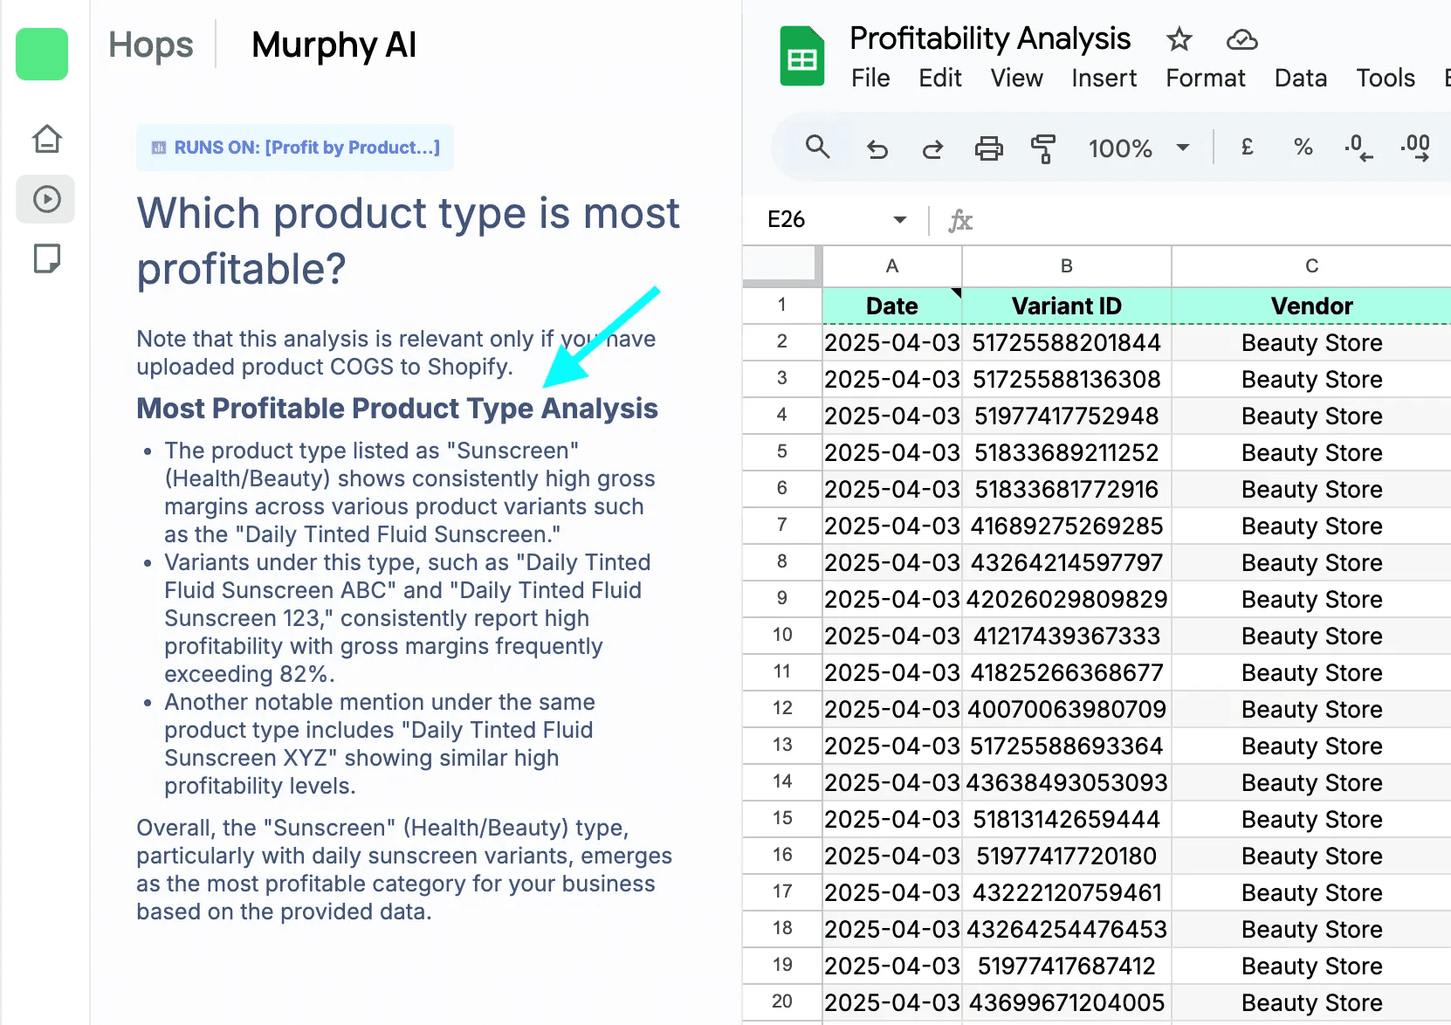This screenshot has height=1025, width=1451.
Task: Click cell with Variant ID 40070063980709
Action: tap(1067, 709)
